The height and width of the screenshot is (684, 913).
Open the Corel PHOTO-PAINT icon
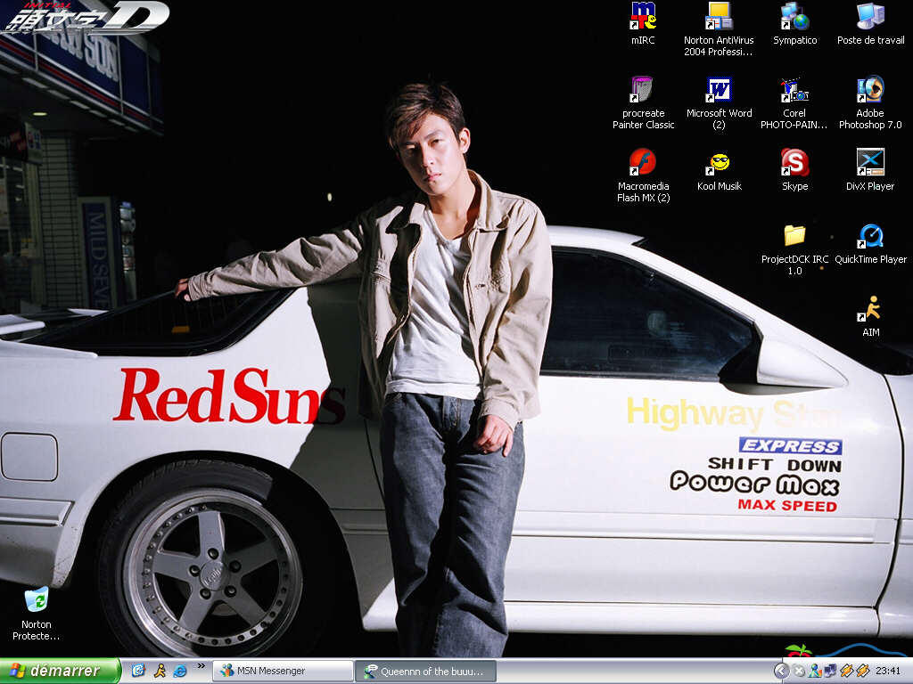pyautogui.click(x=794, y=90)
